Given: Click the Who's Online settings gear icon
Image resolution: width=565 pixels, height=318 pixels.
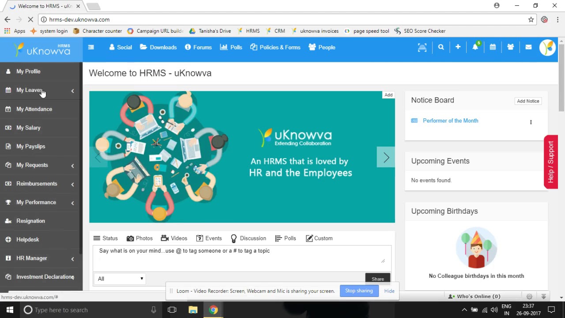Looking at the screenshot, I should coord(529,296).
